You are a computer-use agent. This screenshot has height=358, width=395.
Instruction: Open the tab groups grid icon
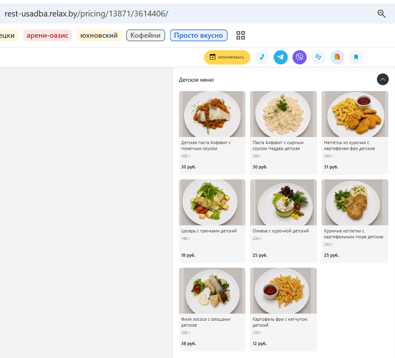coord(241,35)
